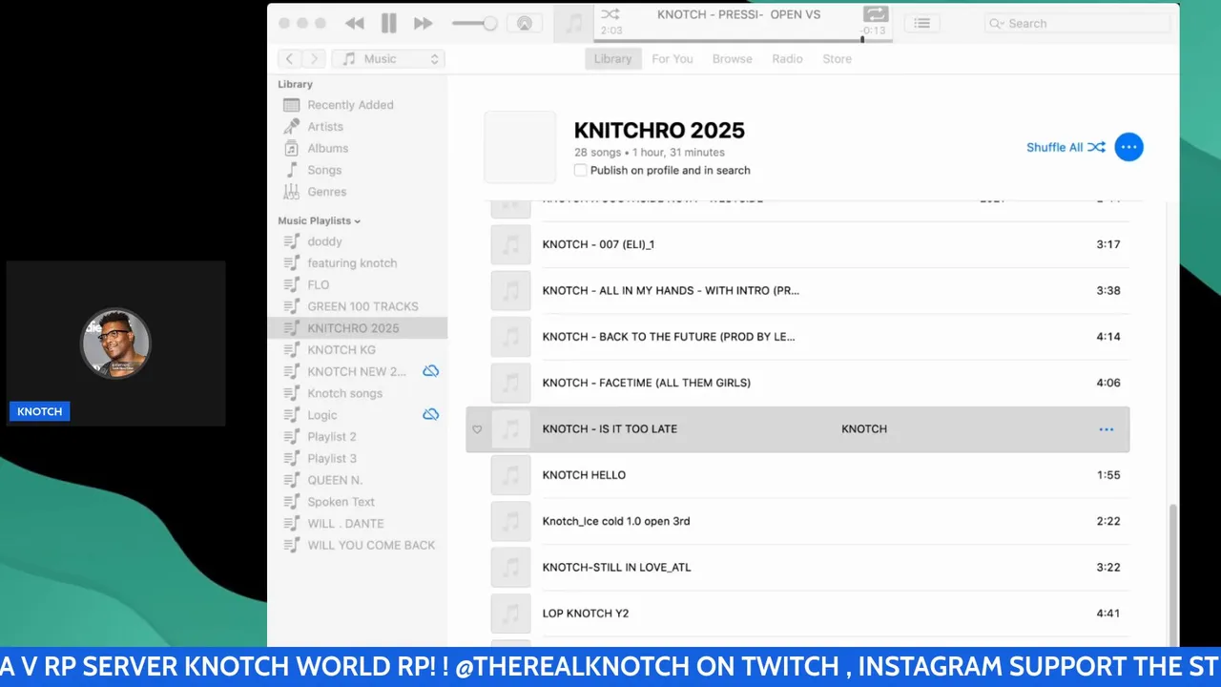Click the KNOTCH webcam profile avatar

click(115, 343)
